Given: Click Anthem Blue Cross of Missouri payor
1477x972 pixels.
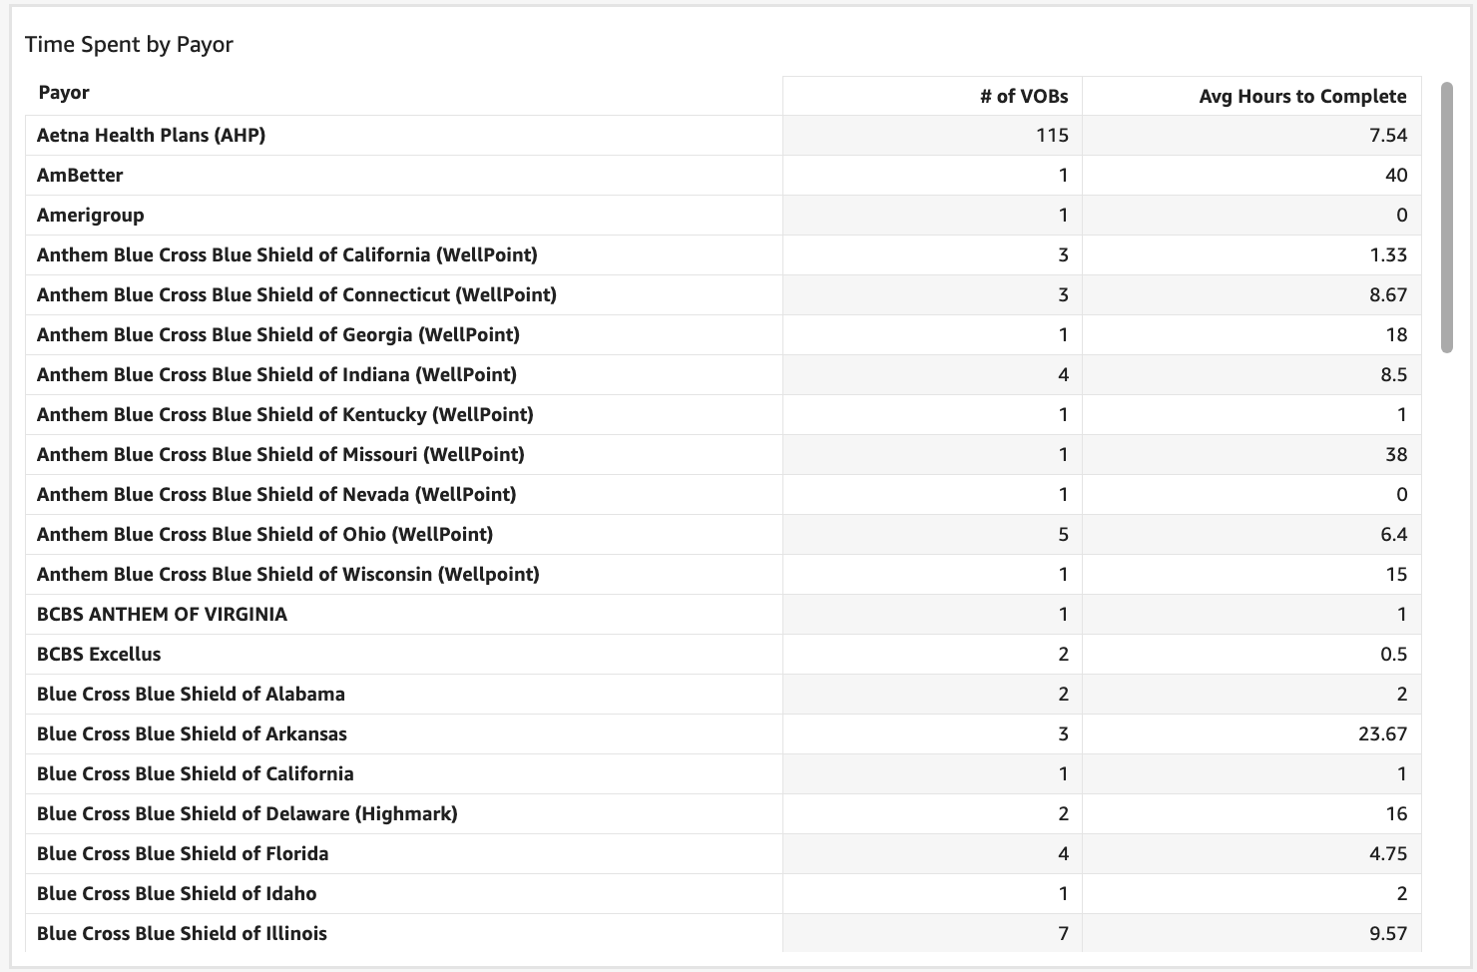Looking at the screenshot, I should pos(280,454).
